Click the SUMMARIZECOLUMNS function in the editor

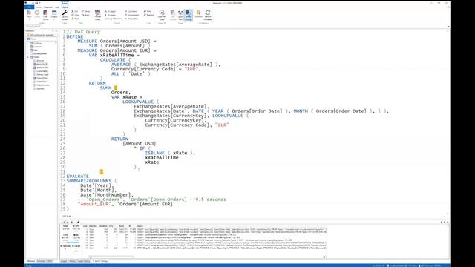click(x=89, y=181)
